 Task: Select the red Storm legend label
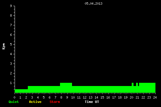[x=55, y=102]
